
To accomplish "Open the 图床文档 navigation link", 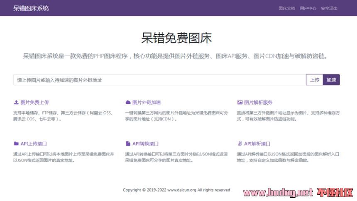I will (x=287, y=8).
